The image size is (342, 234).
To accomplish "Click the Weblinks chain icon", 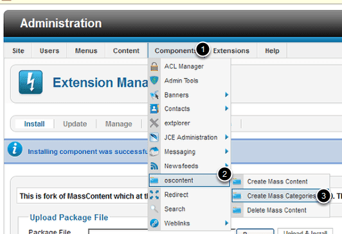I will pyautogui.click(x=154, y=223).
